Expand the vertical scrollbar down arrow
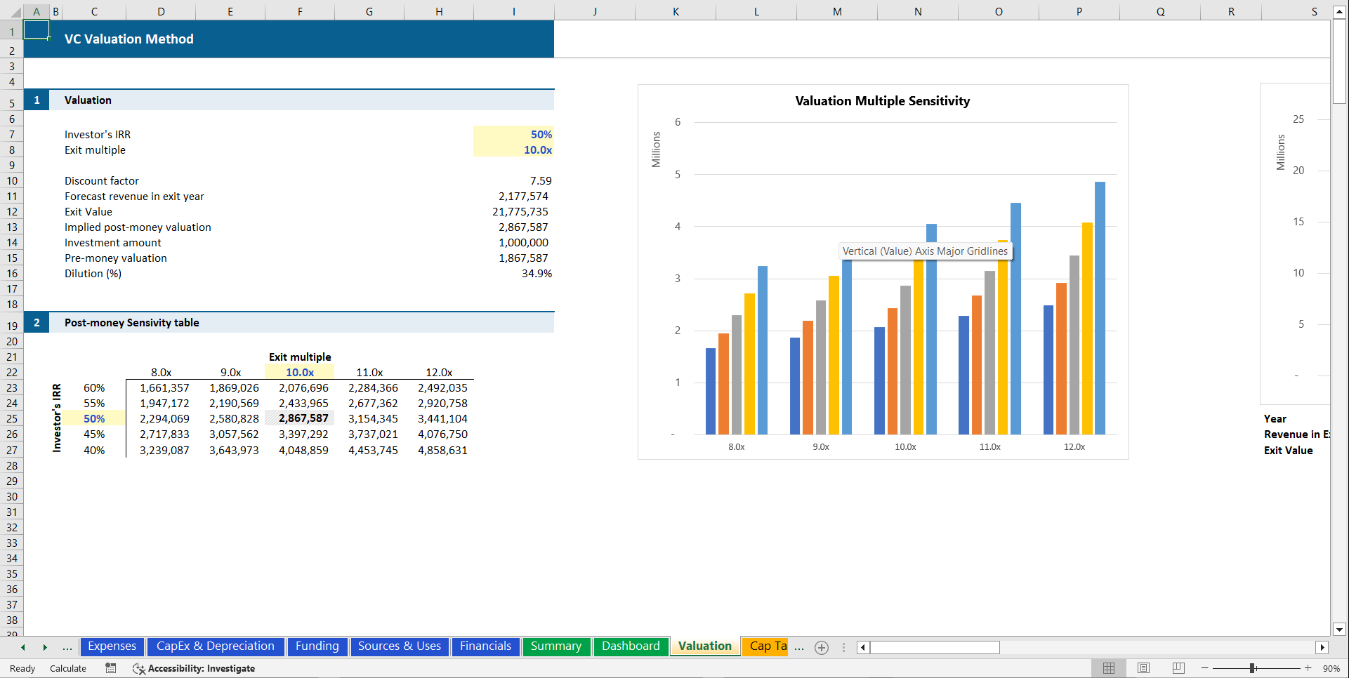 1340,630
